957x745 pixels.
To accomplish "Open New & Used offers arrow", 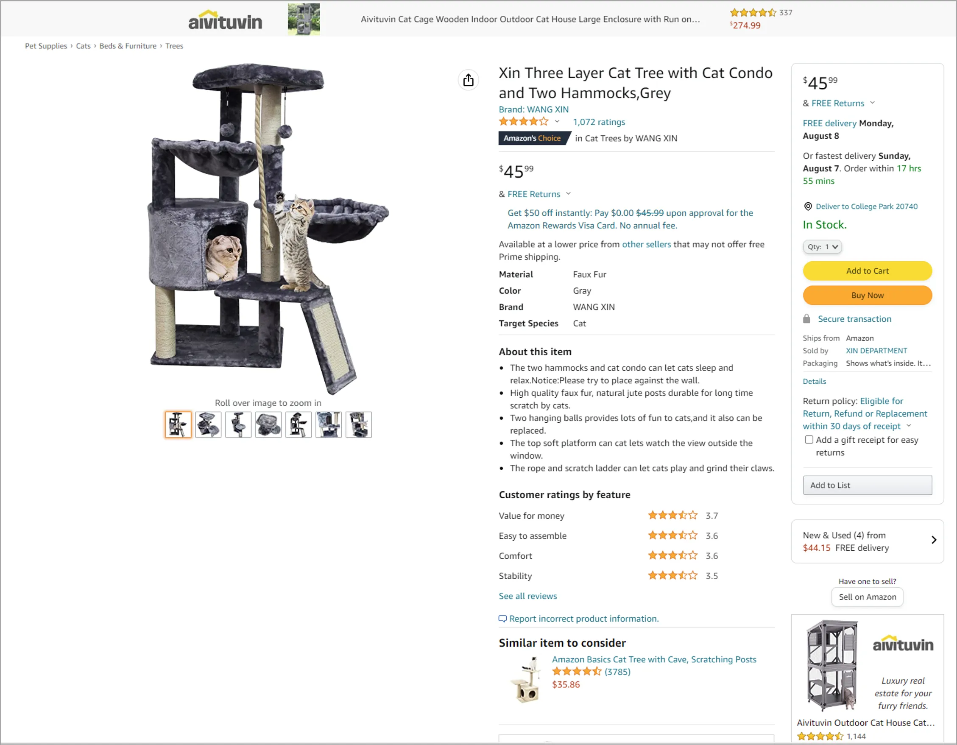I will pos(933,540).
